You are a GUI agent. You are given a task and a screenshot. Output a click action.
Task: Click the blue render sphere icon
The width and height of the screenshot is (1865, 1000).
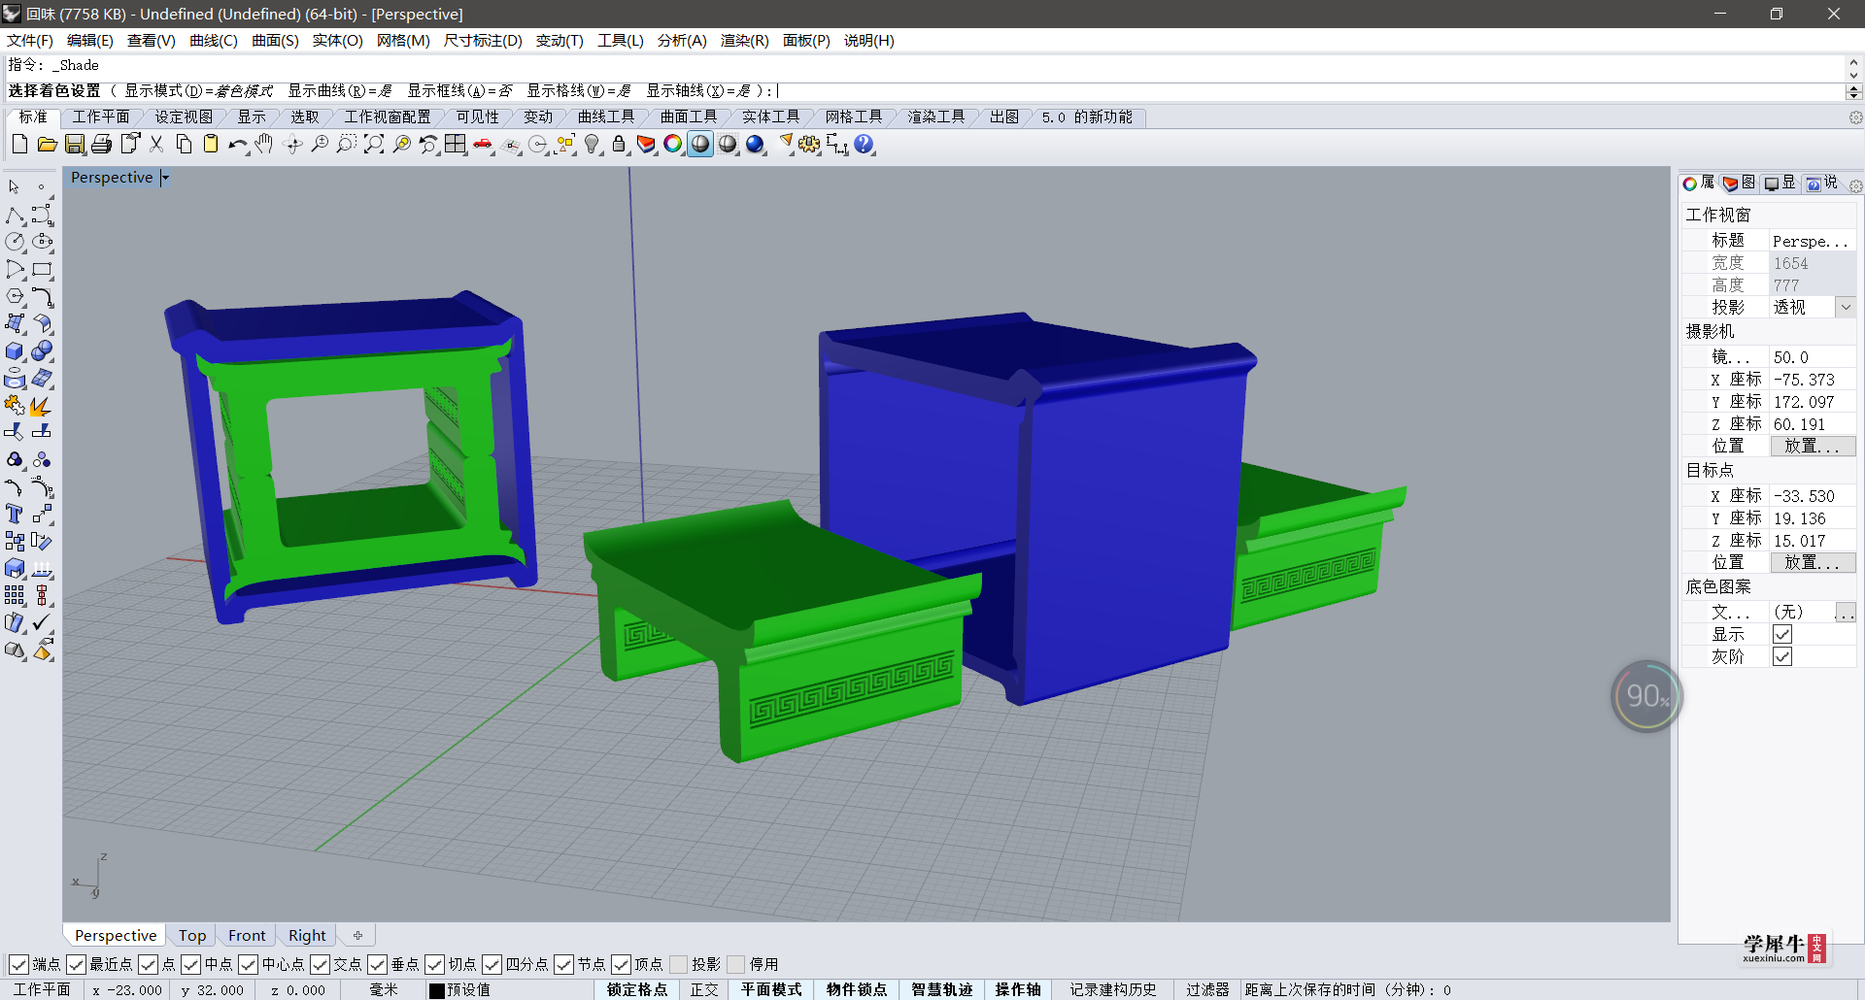[x=755, y=145]
